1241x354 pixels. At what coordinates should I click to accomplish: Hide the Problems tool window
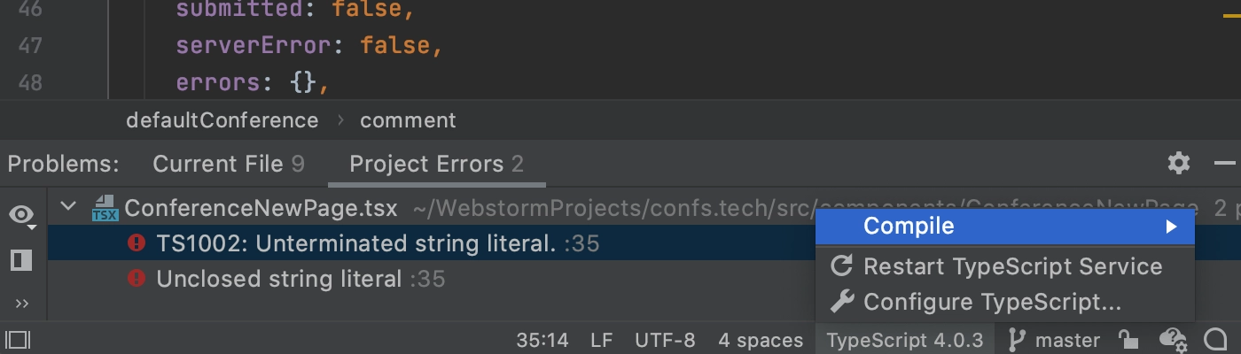click(1224, 163)
